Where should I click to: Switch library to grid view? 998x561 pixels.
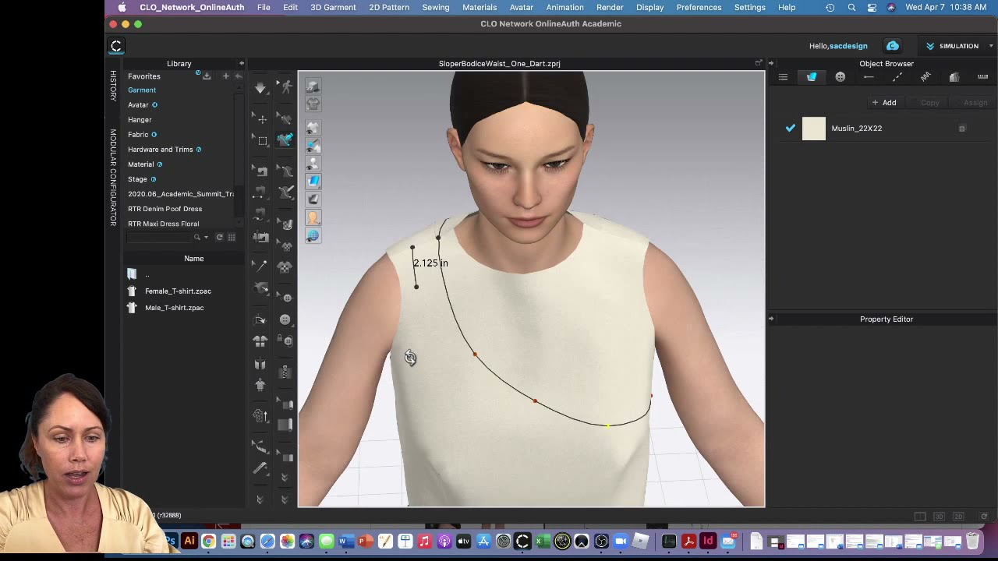coord(232,238)
